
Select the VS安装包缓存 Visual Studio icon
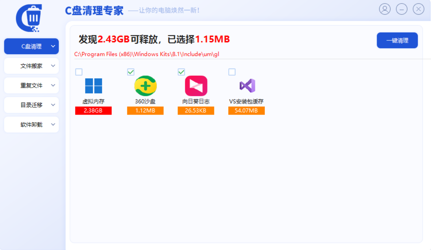pyautogui.click(x=247, y=86)
